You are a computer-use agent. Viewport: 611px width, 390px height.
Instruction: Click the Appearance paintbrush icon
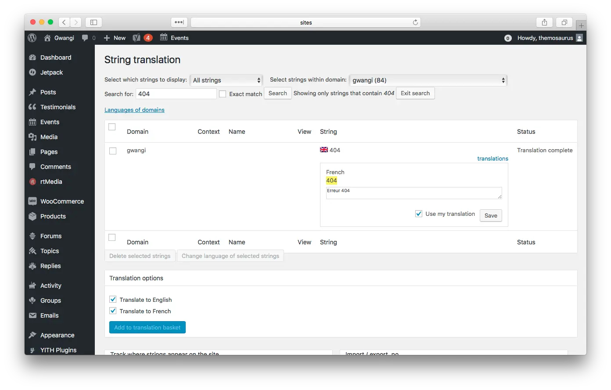32,335
